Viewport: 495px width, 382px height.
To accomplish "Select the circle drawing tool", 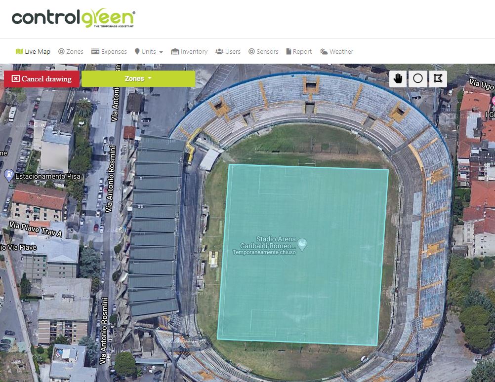I will tap(417, 78).
